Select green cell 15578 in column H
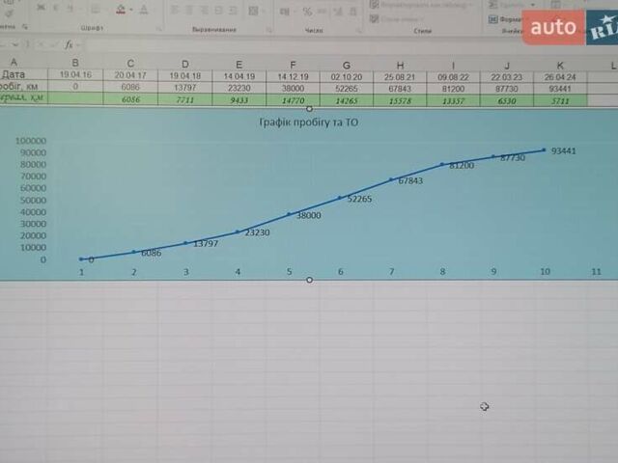The height and width of the screenshot is (463, 618). click(x=400, y=100)
